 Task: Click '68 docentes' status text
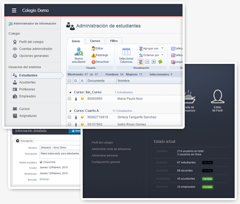185,171
